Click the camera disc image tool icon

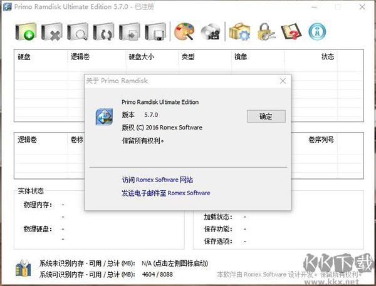[211, 31]
